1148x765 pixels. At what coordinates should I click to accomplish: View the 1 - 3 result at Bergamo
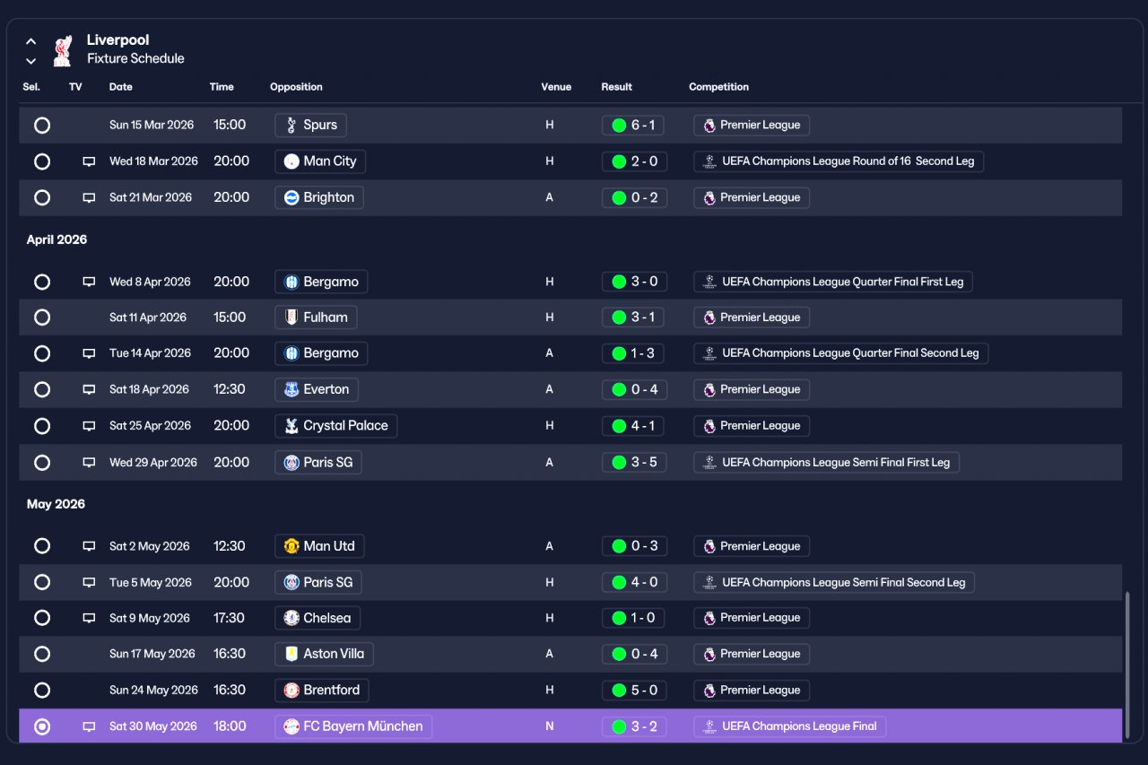(x=633, y=353)
